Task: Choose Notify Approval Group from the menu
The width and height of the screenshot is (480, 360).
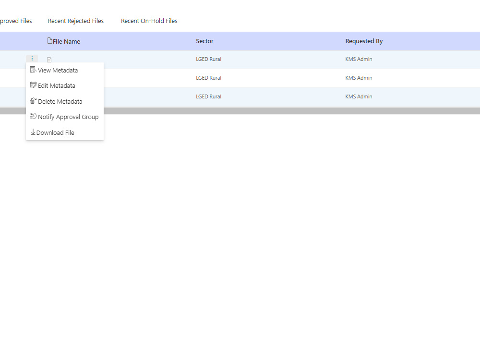Action: tap(68, 117)
